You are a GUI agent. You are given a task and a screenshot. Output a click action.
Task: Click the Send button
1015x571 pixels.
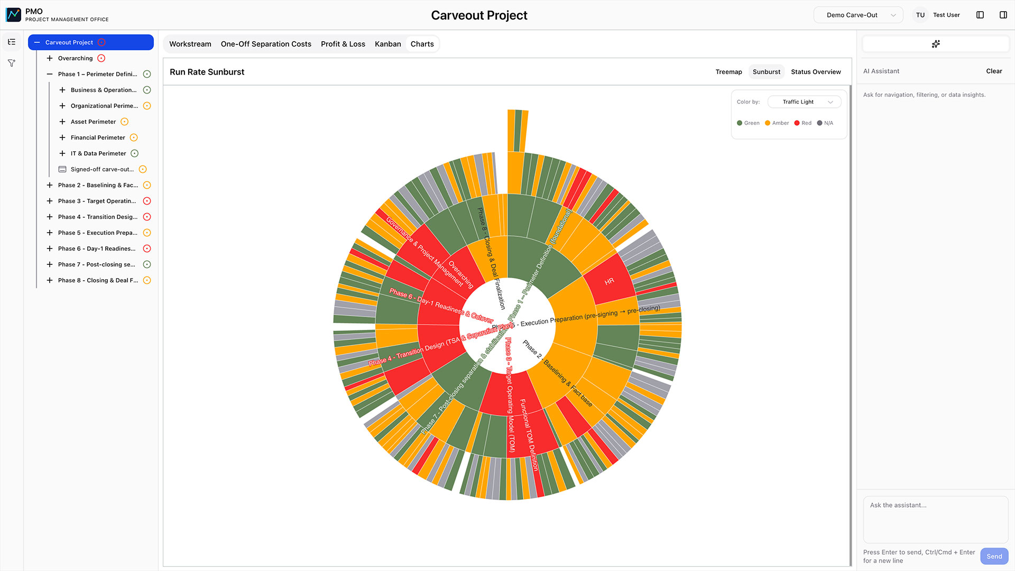(x=994, y=556)
